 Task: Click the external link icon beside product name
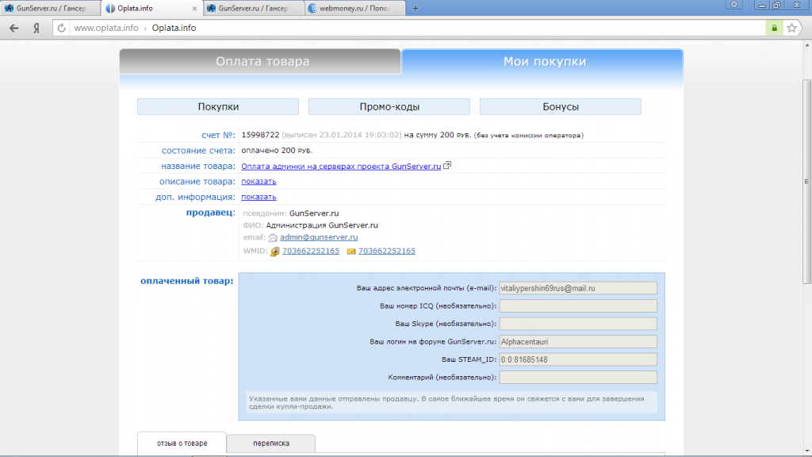(448, 166)
